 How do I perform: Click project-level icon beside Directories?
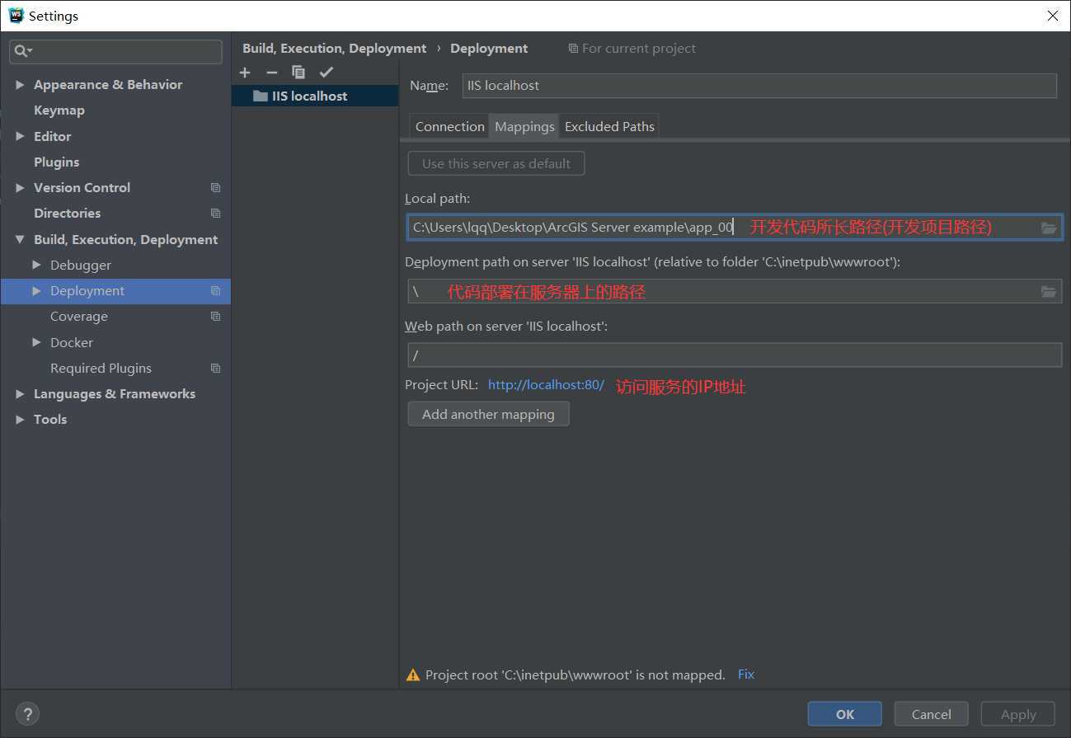click(215, 214)
